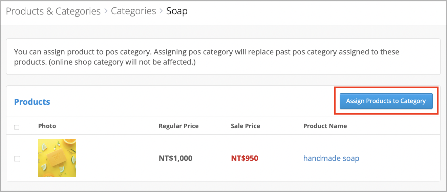Click the red NT$950 sale price
Viewport: 447px width, 192px height.
tap(244, 158)
